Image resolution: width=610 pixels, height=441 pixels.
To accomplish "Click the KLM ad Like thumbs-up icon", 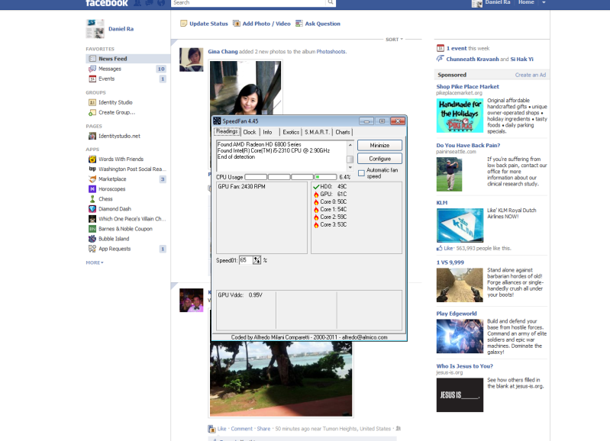I will (440, 248).
